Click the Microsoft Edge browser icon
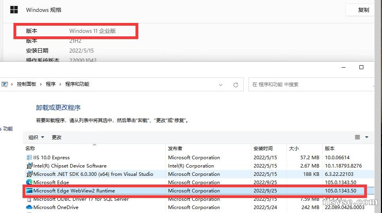The width and height of the screenshot is (382, 213). point(29,182)
